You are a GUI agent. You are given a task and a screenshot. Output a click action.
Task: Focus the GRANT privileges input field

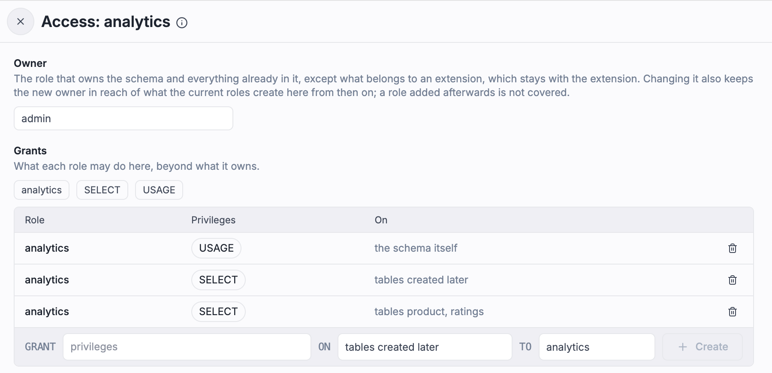[187, 347]
